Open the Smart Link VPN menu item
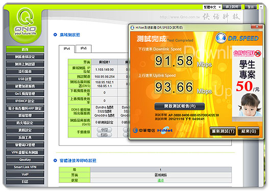The height and width of the screenshot is (193, 270). tap(25, 167)
